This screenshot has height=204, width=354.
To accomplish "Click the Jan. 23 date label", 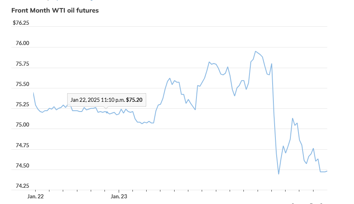I will coord(119,197).
